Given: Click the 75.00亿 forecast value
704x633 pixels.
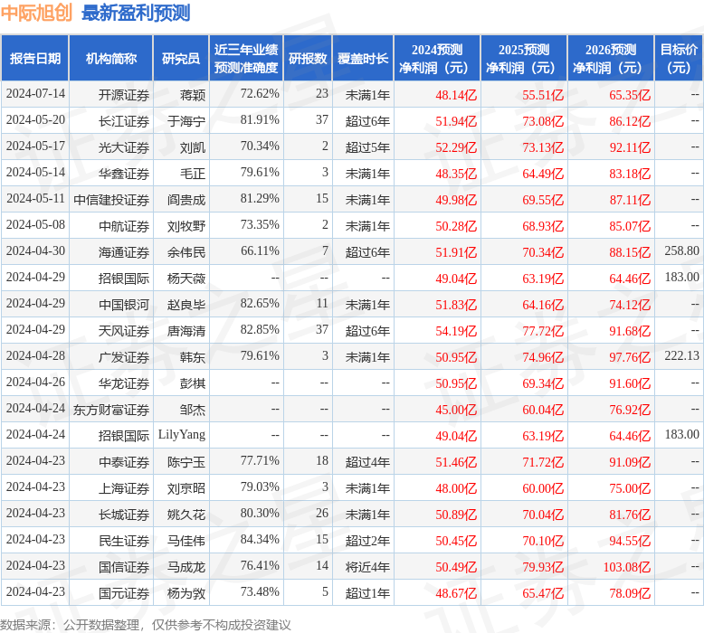Looking at the screenshot, I should pos(630,488).
